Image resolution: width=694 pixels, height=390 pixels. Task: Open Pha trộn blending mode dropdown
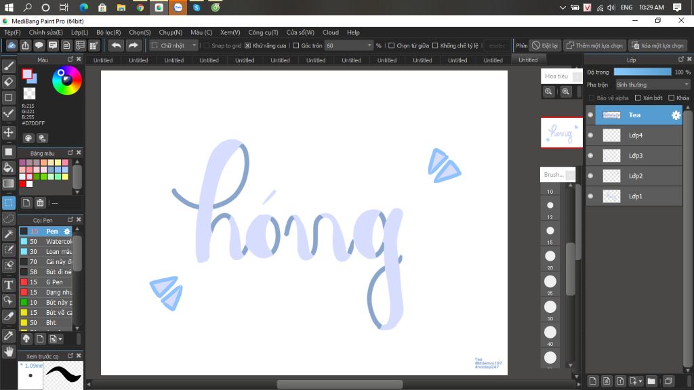pyautogui.click(x=653, y=85)
